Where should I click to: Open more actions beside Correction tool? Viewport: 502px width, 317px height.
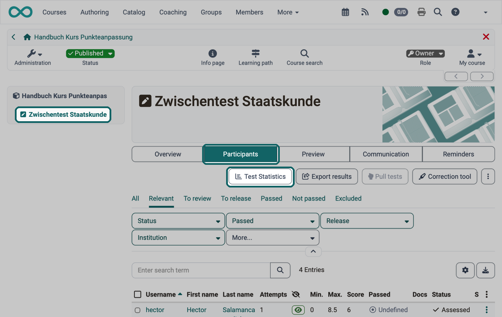(488, 177)
